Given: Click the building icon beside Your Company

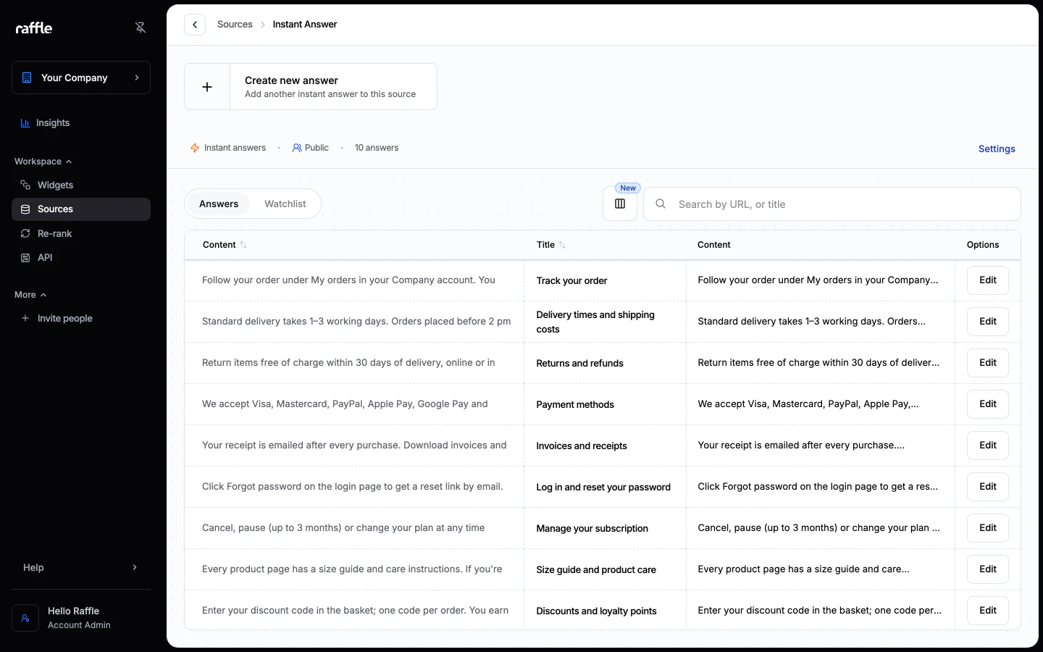Looking at the screenshot, I should tap(27, 78).
